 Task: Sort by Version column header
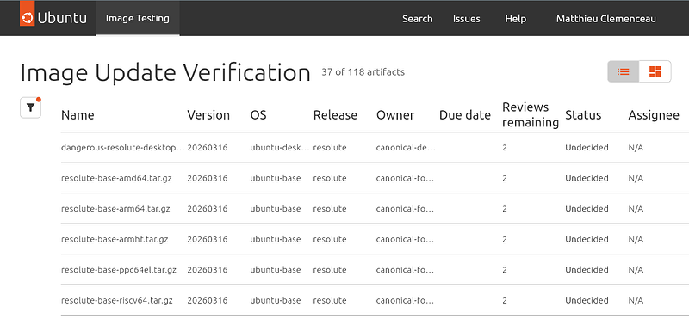tap(208, 115)
